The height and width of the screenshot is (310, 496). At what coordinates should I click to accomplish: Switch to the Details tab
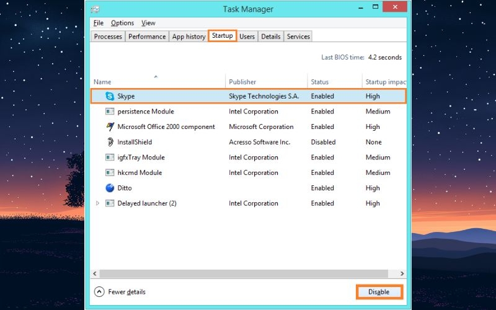tap(271, 37)
